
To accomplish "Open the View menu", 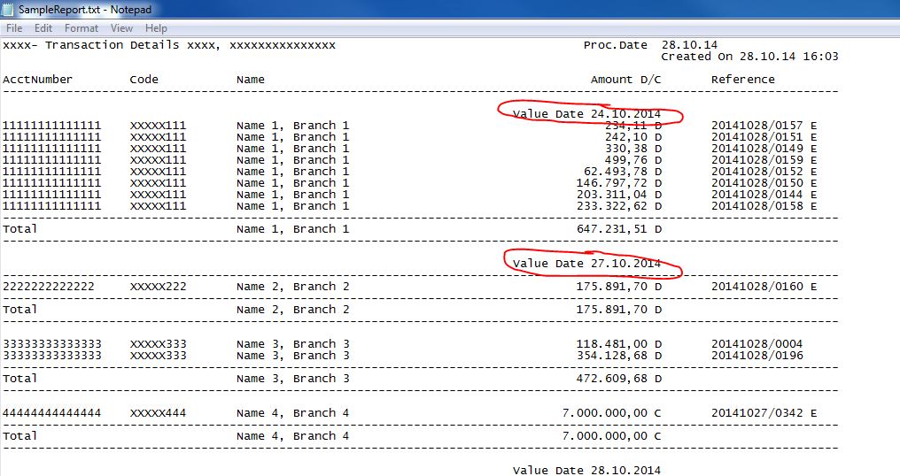I will click(x=121, y=28).
